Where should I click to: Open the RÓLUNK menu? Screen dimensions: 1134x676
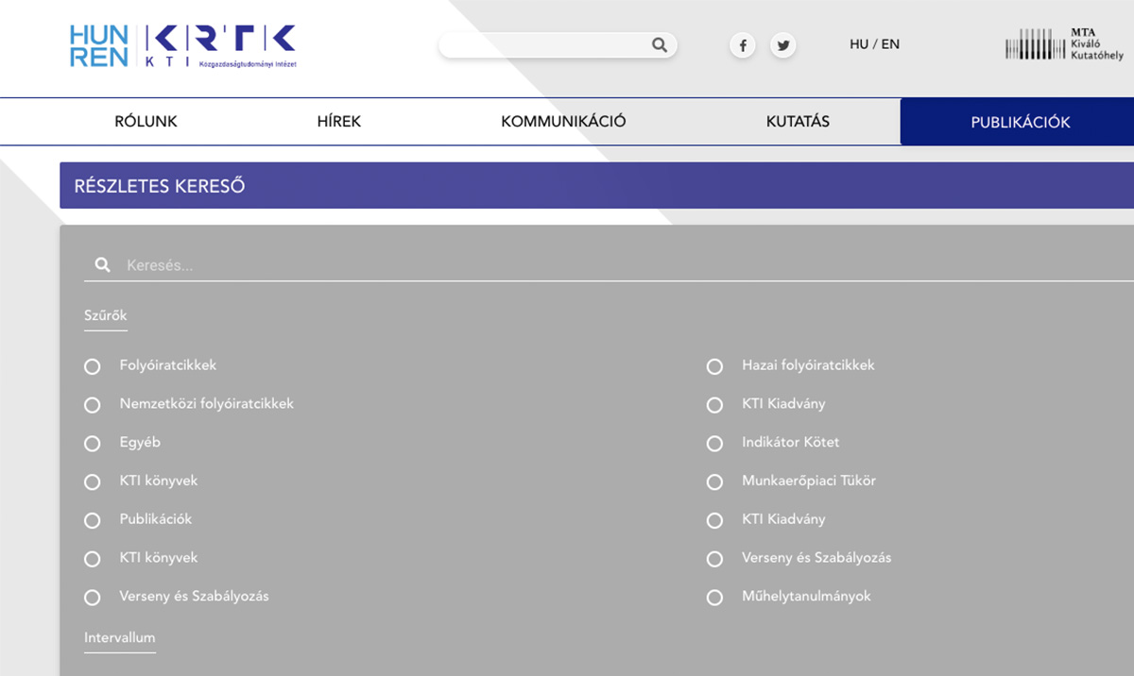point(146,122)
